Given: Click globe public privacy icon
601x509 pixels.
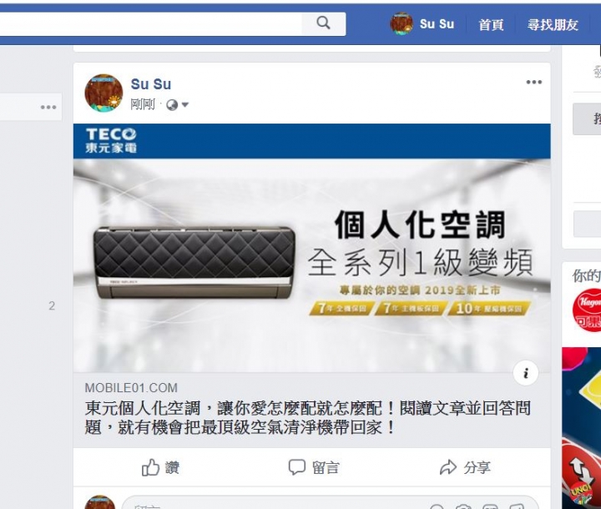Looking at the screenshot, I should [x=172, y=104].
